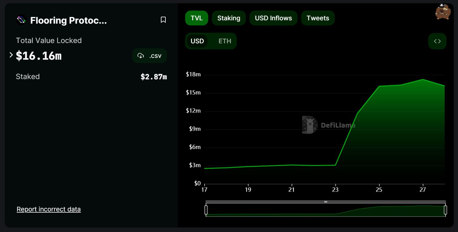
Task: Click the embed chart code icon
Action: (x=437, y=41)
